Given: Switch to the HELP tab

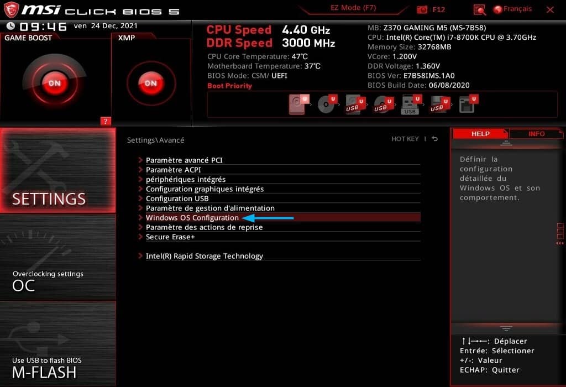Looking at the screenshot, I should 480,134.
